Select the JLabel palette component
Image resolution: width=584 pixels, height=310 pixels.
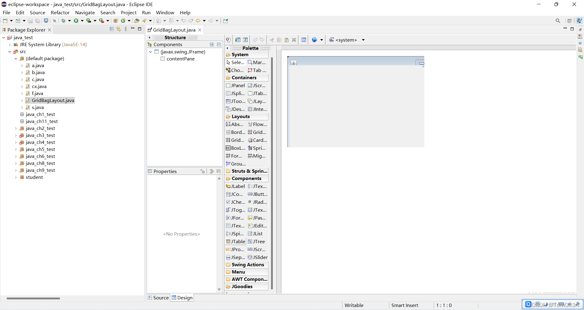click(235, 186)
